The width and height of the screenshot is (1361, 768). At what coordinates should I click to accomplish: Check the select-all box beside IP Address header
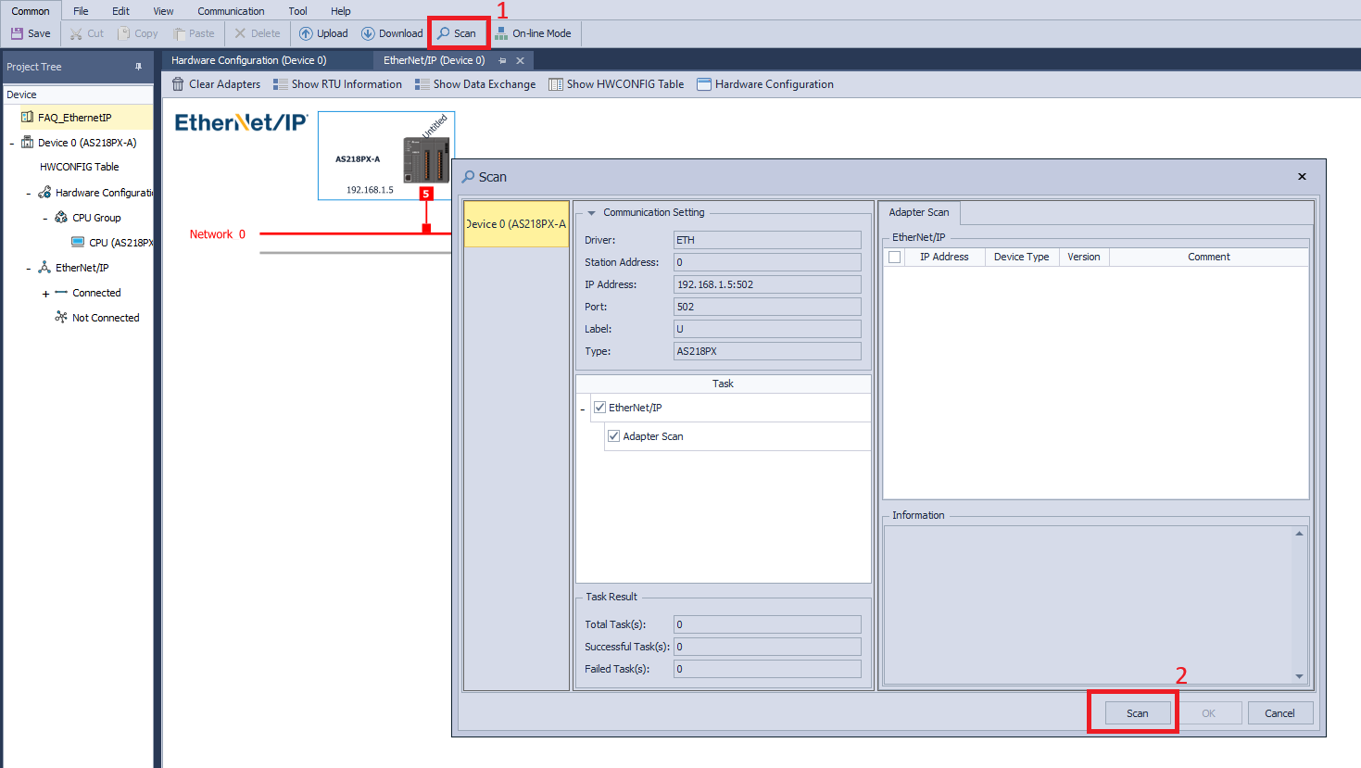(x=895, y=258)
